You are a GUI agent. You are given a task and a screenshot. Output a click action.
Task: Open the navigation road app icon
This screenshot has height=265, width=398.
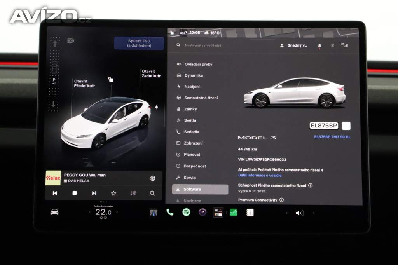point(154,213)
